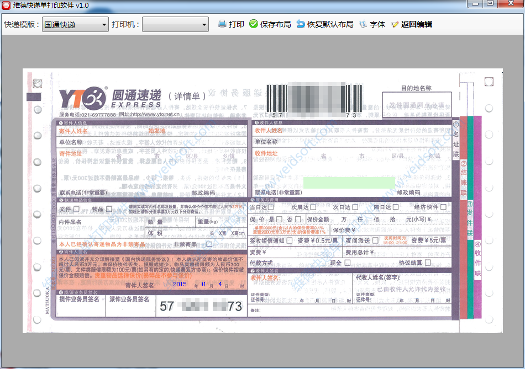This screenshot has width=525, height=369.
Task: Click the 恢复默认布局 undo arrow icon
Action: [x=301, y=24]
